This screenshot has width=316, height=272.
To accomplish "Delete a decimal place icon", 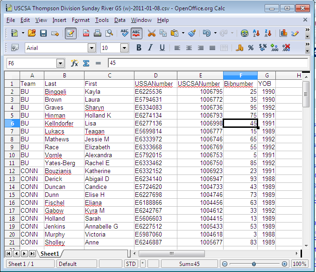I will click(x=286, y=48).
